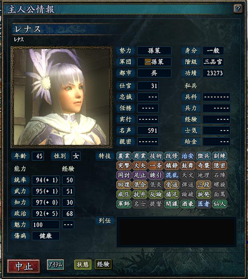Open the アイテム items button
This screenshot has height=279, width=248.
click(x=55, y=265)
